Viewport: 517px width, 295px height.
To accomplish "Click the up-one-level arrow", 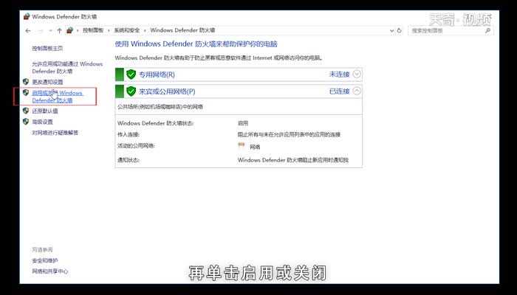I will point(59,31).
